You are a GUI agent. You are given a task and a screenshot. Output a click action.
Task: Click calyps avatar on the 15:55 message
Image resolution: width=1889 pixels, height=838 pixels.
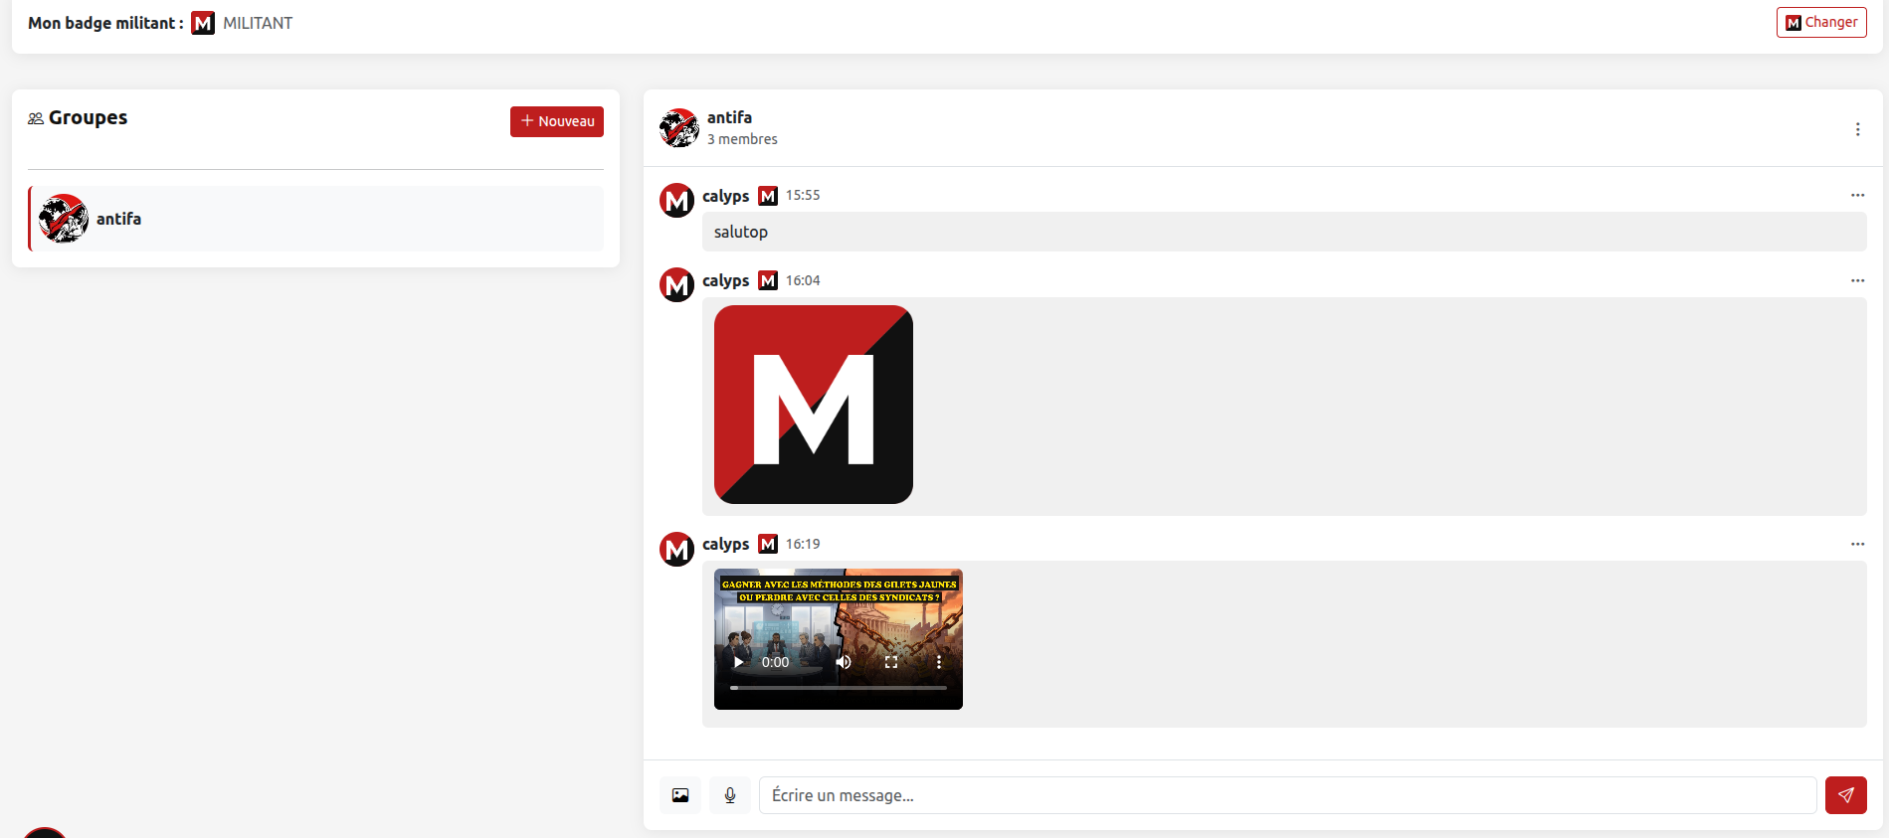point(677,200)
